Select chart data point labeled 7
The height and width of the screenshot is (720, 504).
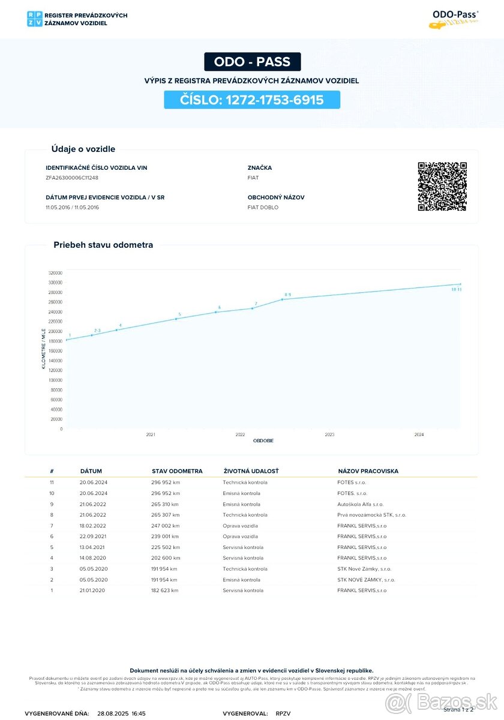[252, 308]
